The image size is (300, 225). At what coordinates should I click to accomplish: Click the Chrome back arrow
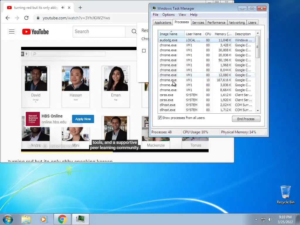[7, 18]
